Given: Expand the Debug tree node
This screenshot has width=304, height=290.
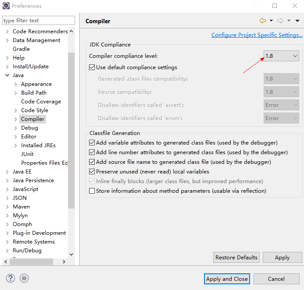Looking at the screenshot, I should (16, 128).
